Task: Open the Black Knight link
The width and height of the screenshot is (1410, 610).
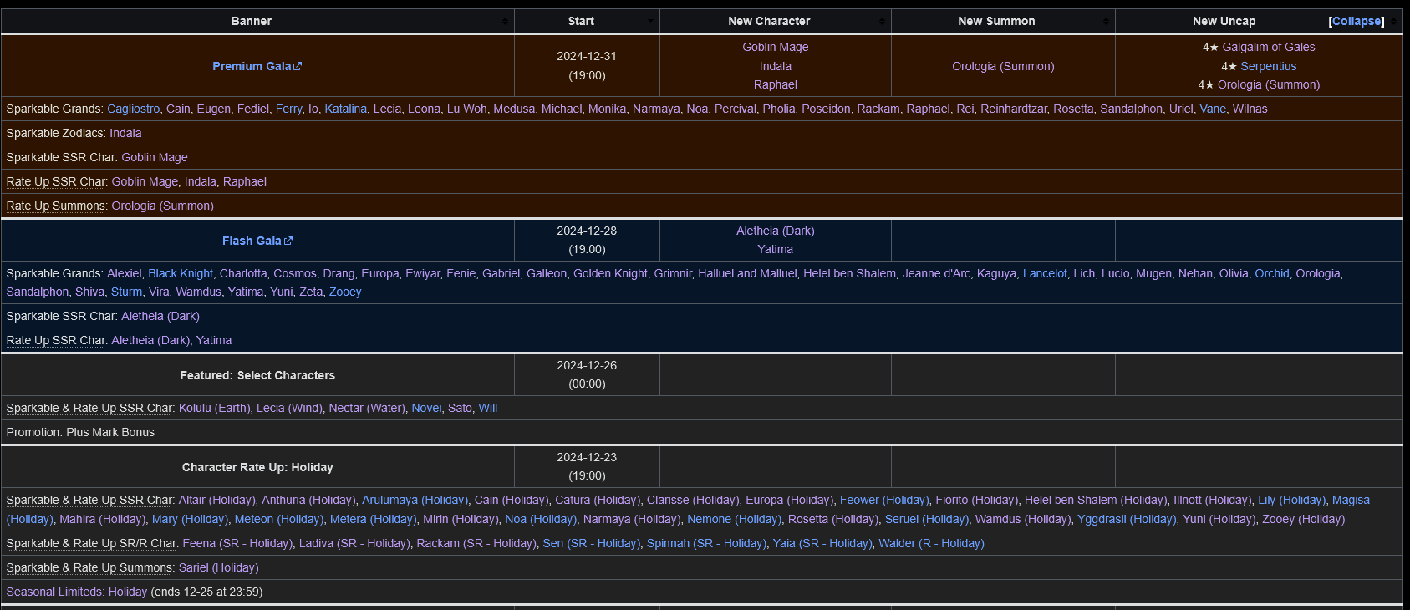Action: click(181, 273)
